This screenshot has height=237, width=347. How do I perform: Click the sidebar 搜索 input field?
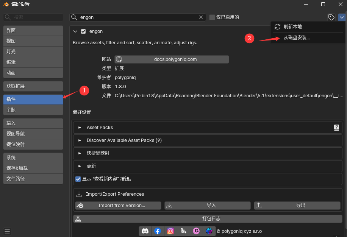coord(33,17)
